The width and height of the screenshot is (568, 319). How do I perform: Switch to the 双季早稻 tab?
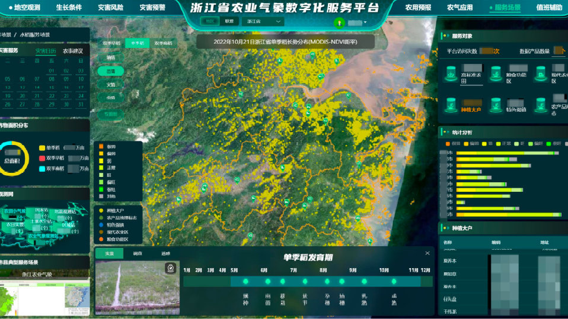pyautogui.click(x=111, y=43)
